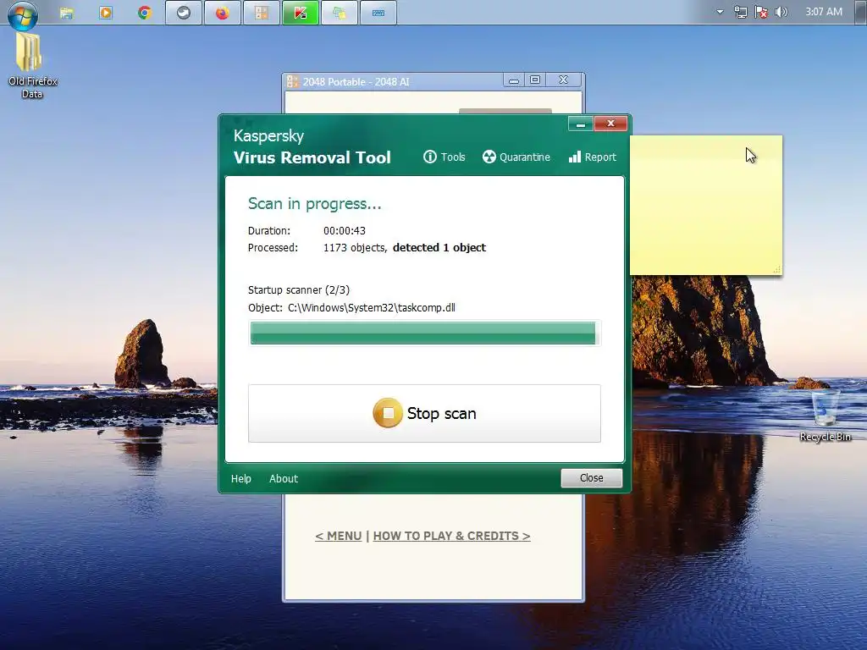
Task: Switch to the Firefox taskbar button
Action: click(223, 13)
